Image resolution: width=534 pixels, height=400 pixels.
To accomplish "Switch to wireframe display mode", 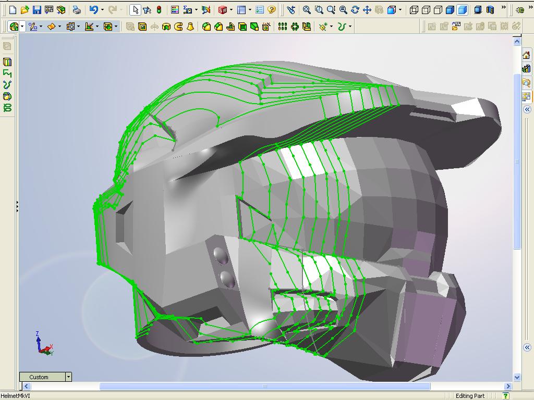I will pyautogui.click(x=414, y=10).
